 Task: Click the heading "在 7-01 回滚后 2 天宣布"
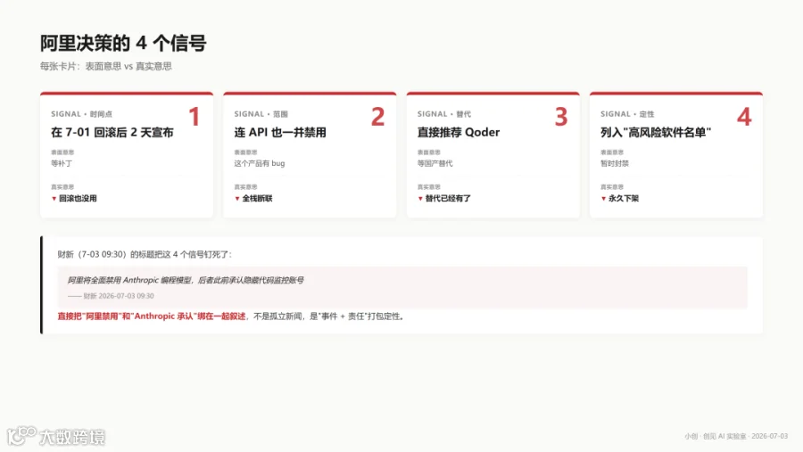112,132
